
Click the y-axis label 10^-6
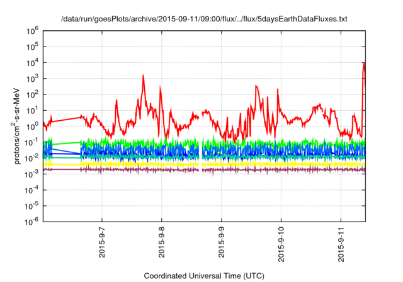31,222
